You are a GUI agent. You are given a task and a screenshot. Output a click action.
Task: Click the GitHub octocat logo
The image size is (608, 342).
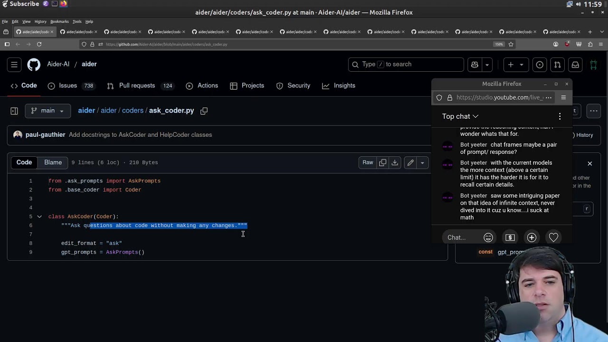point(34,64)
